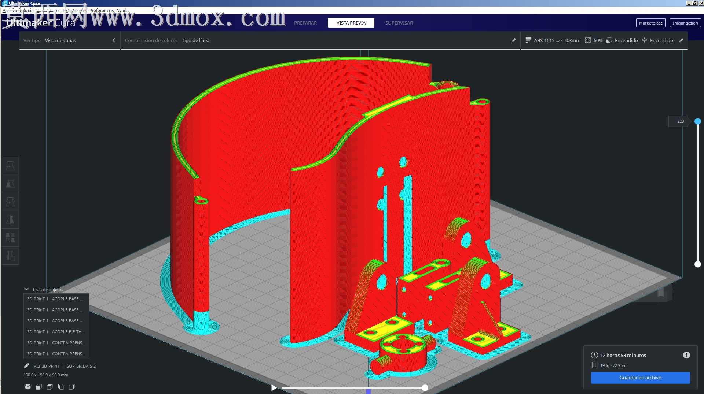Select the VISTA PREVIA stage tab
The width and height of the screenshot is (704, 394).
point(351,23)
